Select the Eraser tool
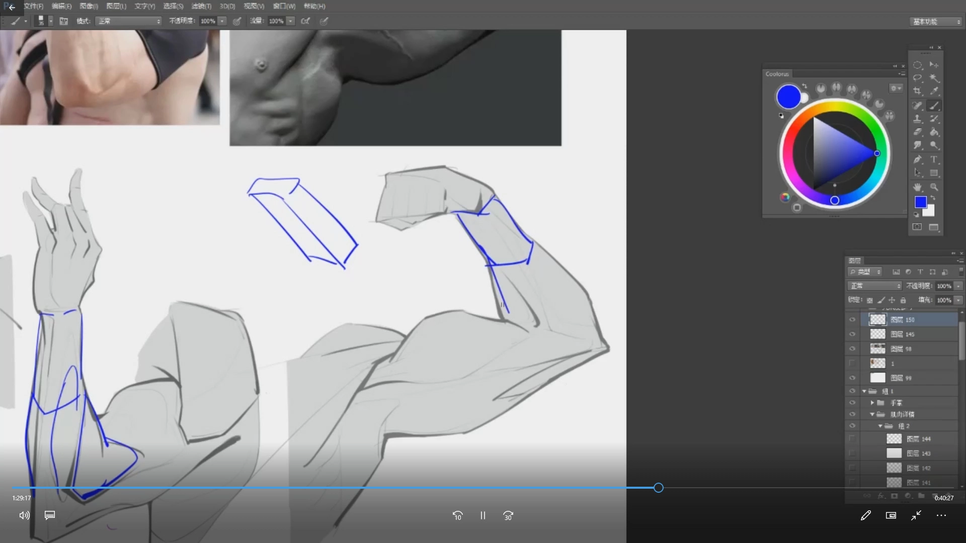 pos(917,132)
